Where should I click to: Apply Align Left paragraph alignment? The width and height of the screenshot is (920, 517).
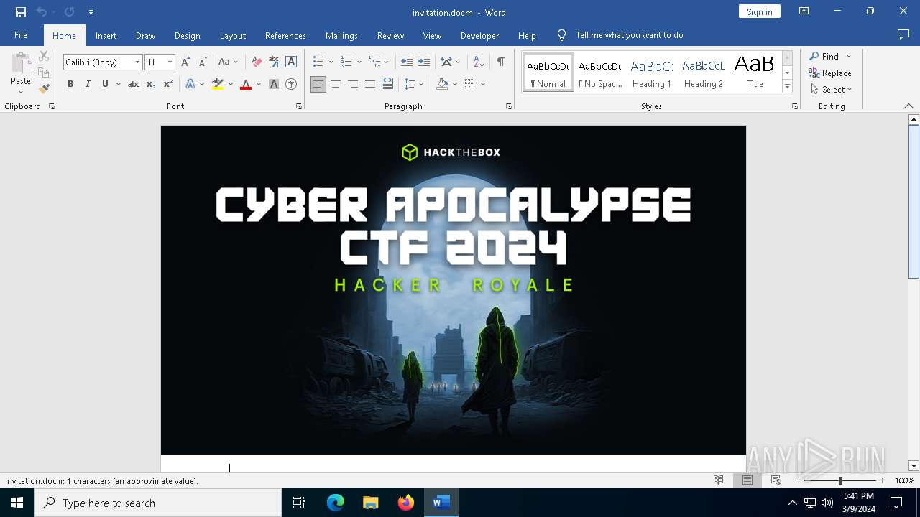pos(318,84)
